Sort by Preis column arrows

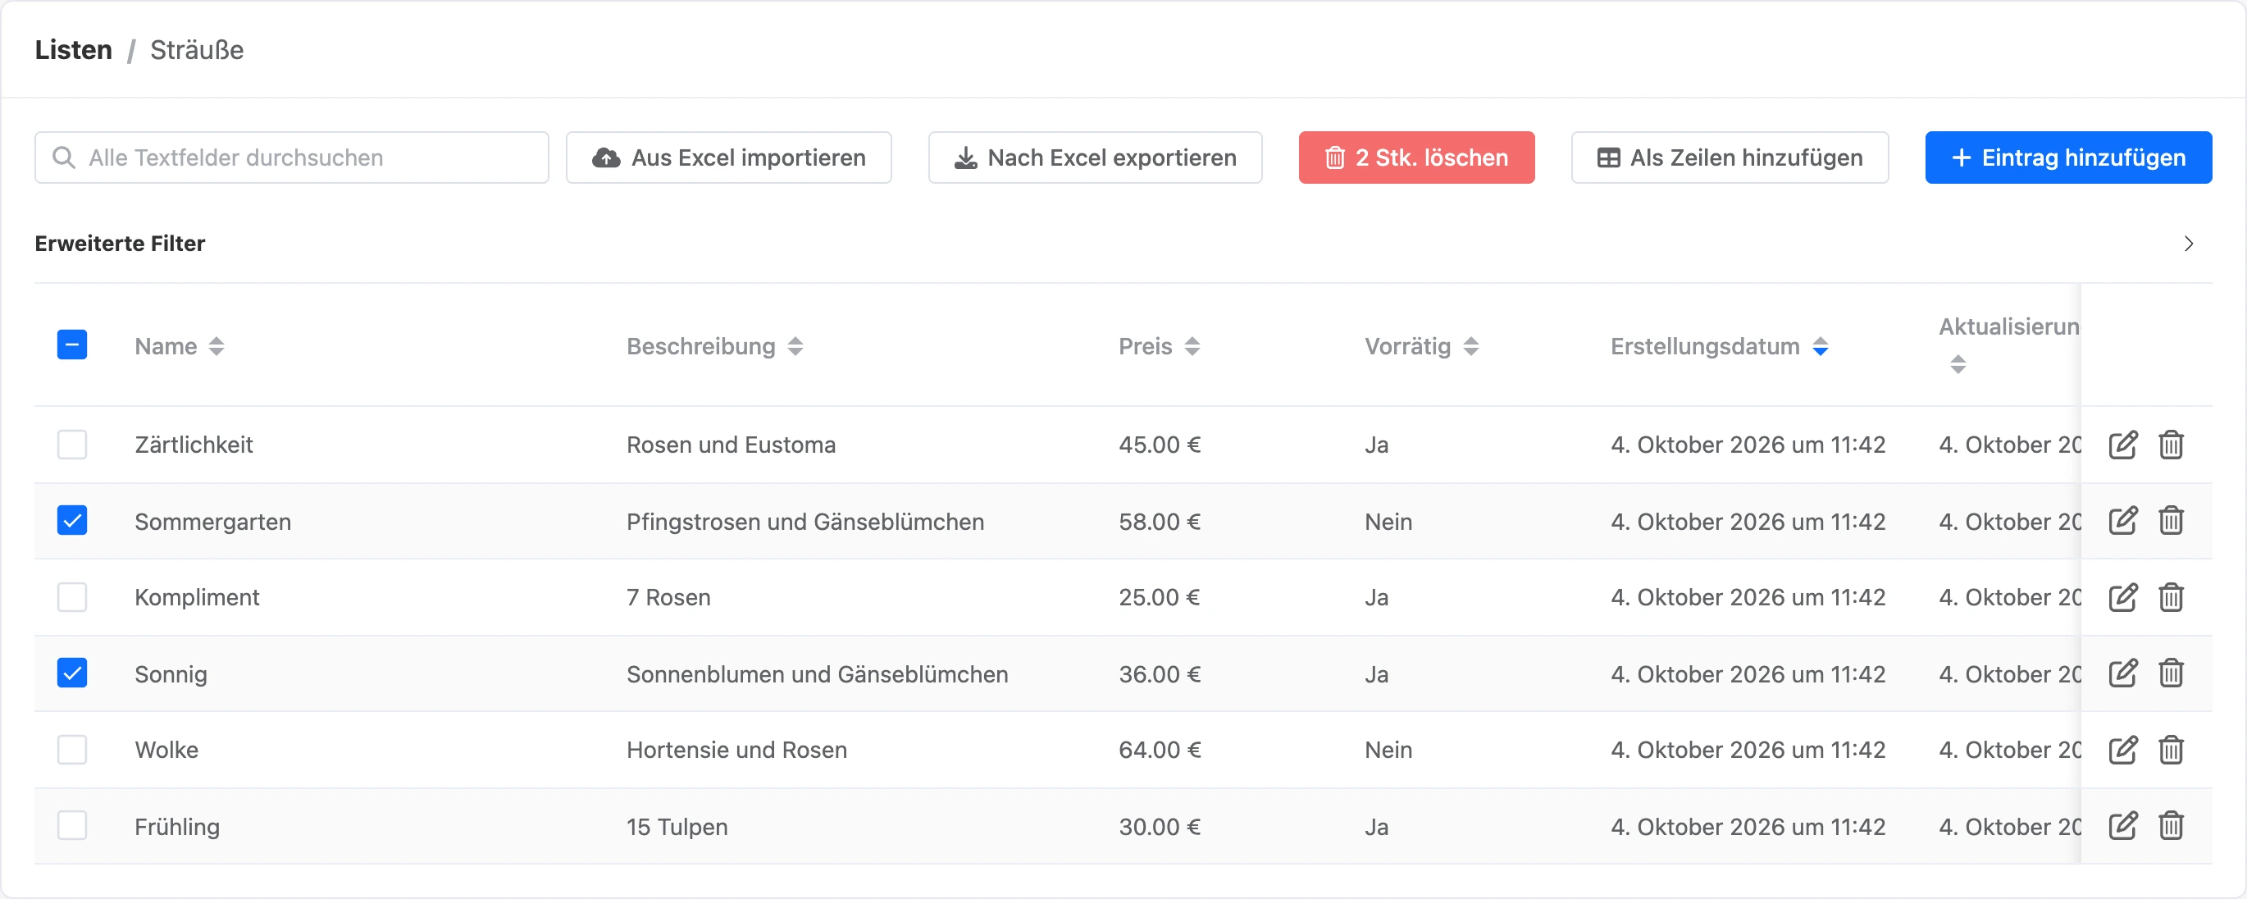[1192, 346]
